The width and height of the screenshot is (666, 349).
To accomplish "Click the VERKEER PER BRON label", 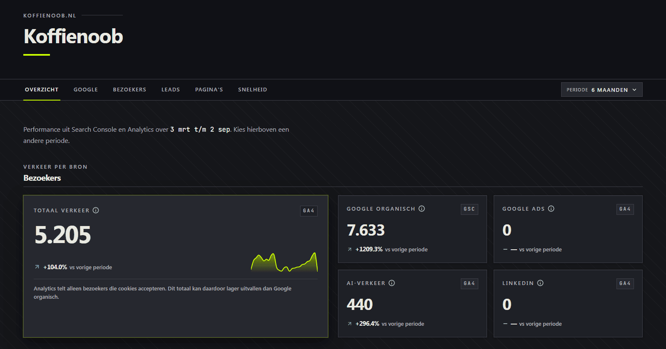I will (55, 167).
